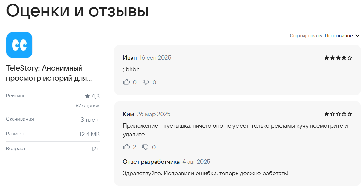Expand sorting options via chevron arrow
This screenshot has width=363, height=187.
[358, 36]
